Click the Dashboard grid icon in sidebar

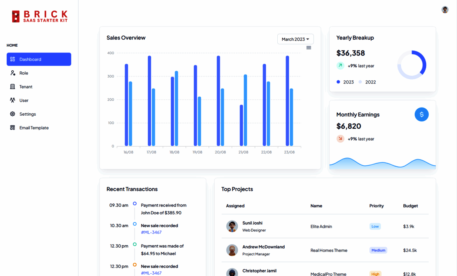click(x=12, y=59)
